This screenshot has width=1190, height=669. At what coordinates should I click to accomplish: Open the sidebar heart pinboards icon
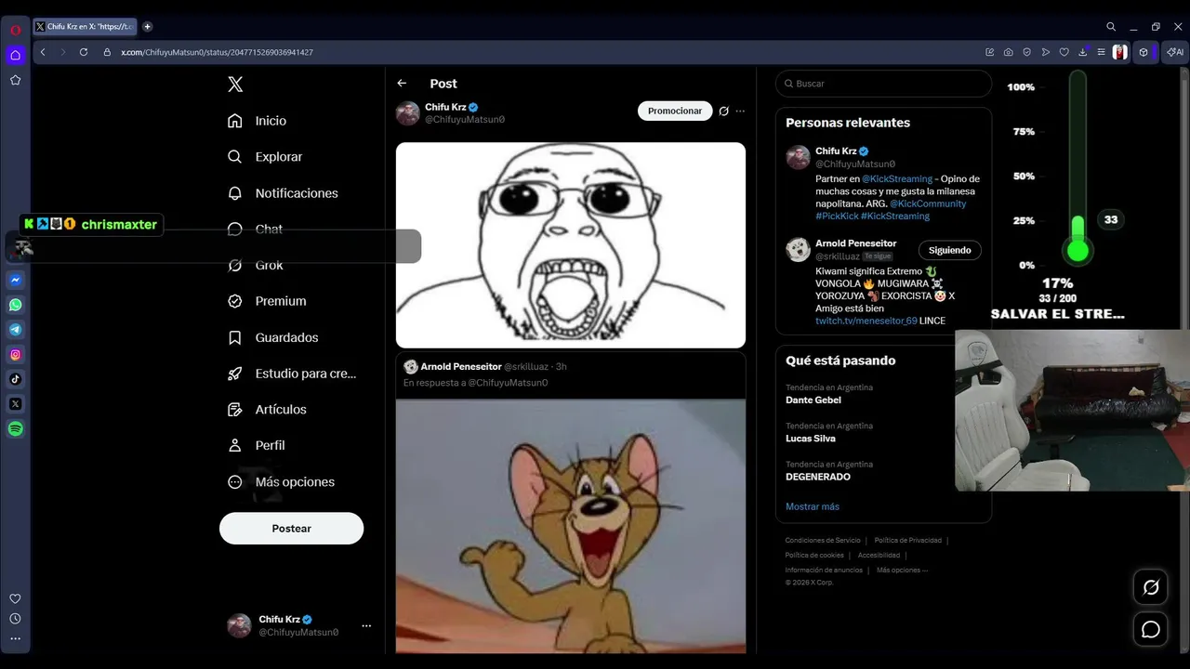[16, 599]
